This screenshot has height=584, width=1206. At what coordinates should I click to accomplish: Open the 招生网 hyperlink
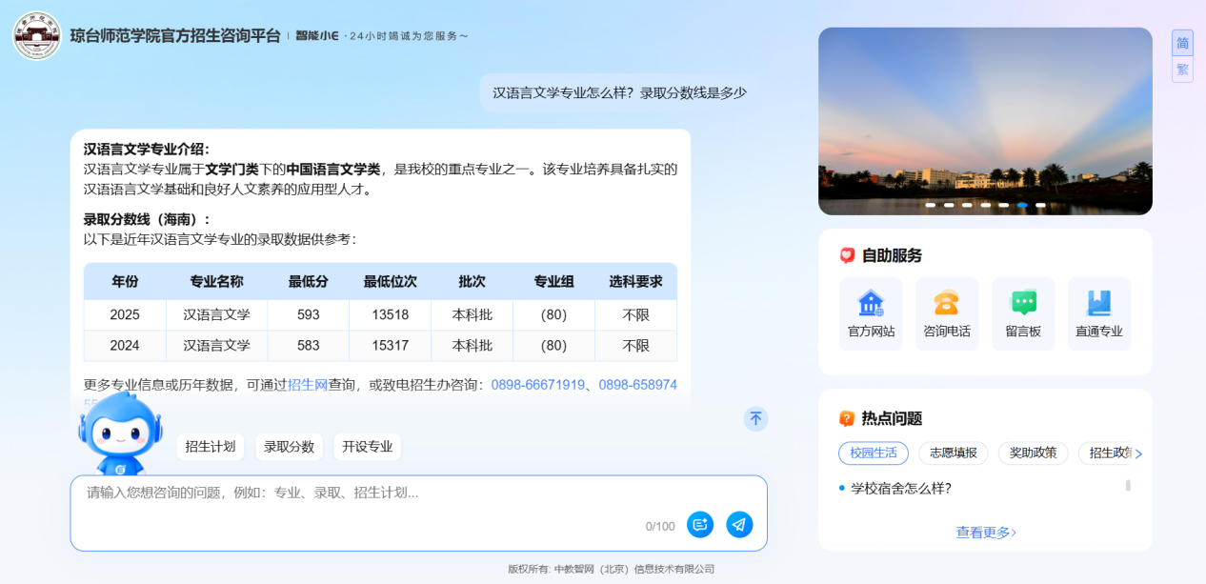pyautogui.click(x=308, y=385)
